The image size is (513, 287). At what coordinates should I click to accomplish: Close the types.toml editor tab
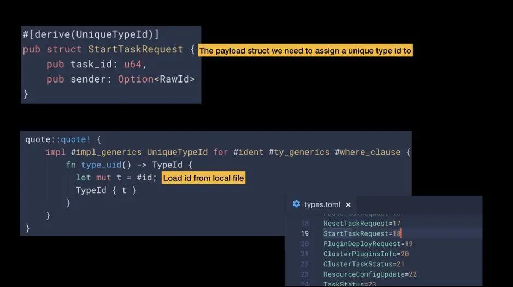pyautogui.click(x=348, y=204)
